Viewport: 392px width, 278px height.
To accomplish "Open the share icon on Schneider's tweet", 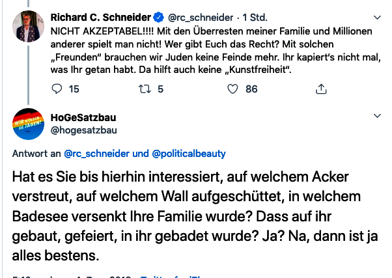I will click(x=320, y=89).
